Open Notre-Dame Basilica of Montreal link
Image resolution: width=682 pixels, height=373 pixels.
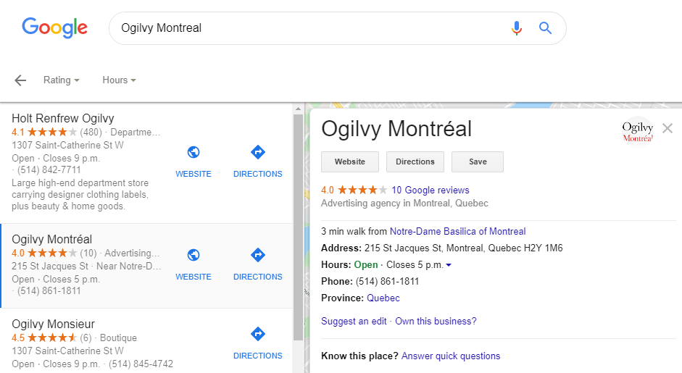coord(457,231)
